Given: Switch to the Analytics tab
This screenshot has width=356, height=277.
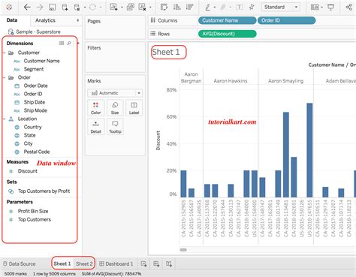Looking at the screenshot, I should tap(45, 20).
